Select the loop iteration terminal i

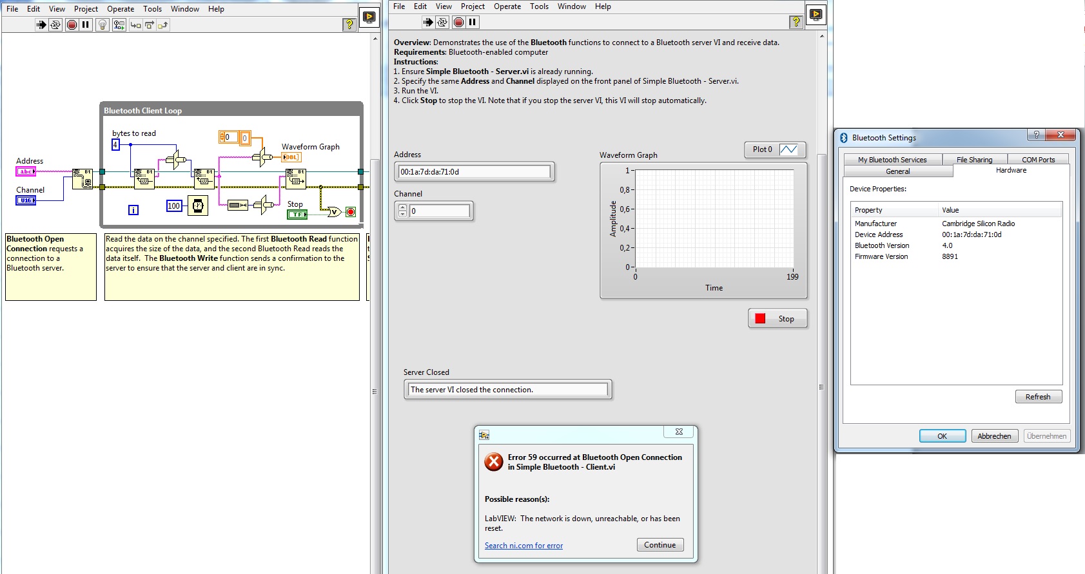pos(133,209)
